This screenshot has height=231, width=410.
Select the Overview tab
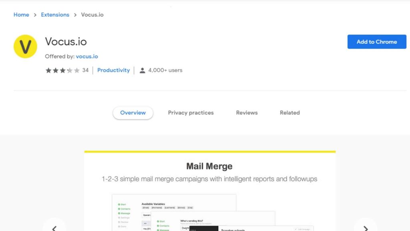(x=133, y=113)
